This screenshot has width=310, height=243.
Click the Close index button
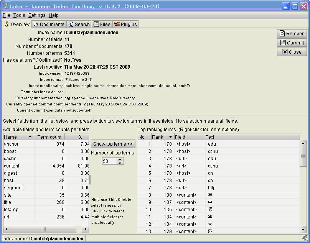tap(292, 52)
